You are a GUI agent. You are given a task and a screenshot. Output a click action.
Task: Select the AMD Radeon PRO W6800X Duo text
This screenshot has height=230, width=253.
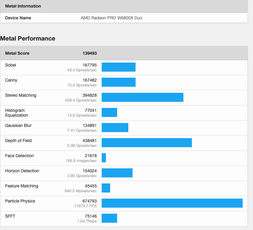click(x=111, y=18)
